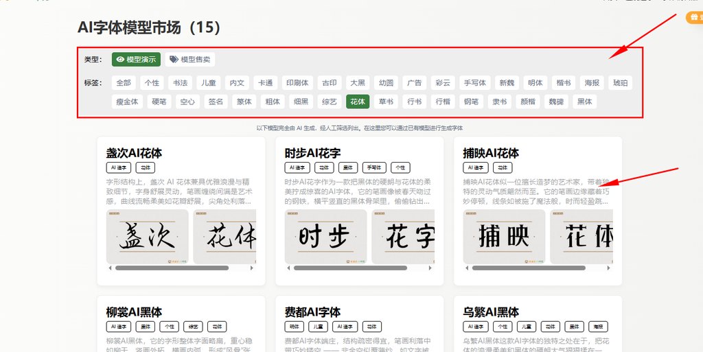Click the 盏次 preview thumbnail
The height and width of the screenshot is (352, 703).
(148, 237)
